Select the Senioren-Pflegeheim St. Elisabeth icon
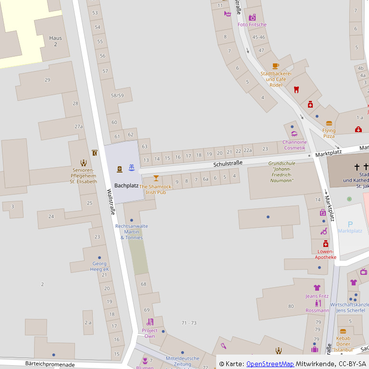Screen dimensions: 369x369 click(x=84, y=163)
